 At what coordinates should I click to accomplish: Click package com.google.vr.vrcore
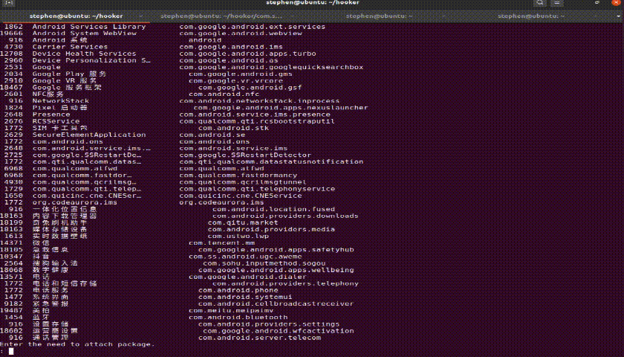[235, 81]
